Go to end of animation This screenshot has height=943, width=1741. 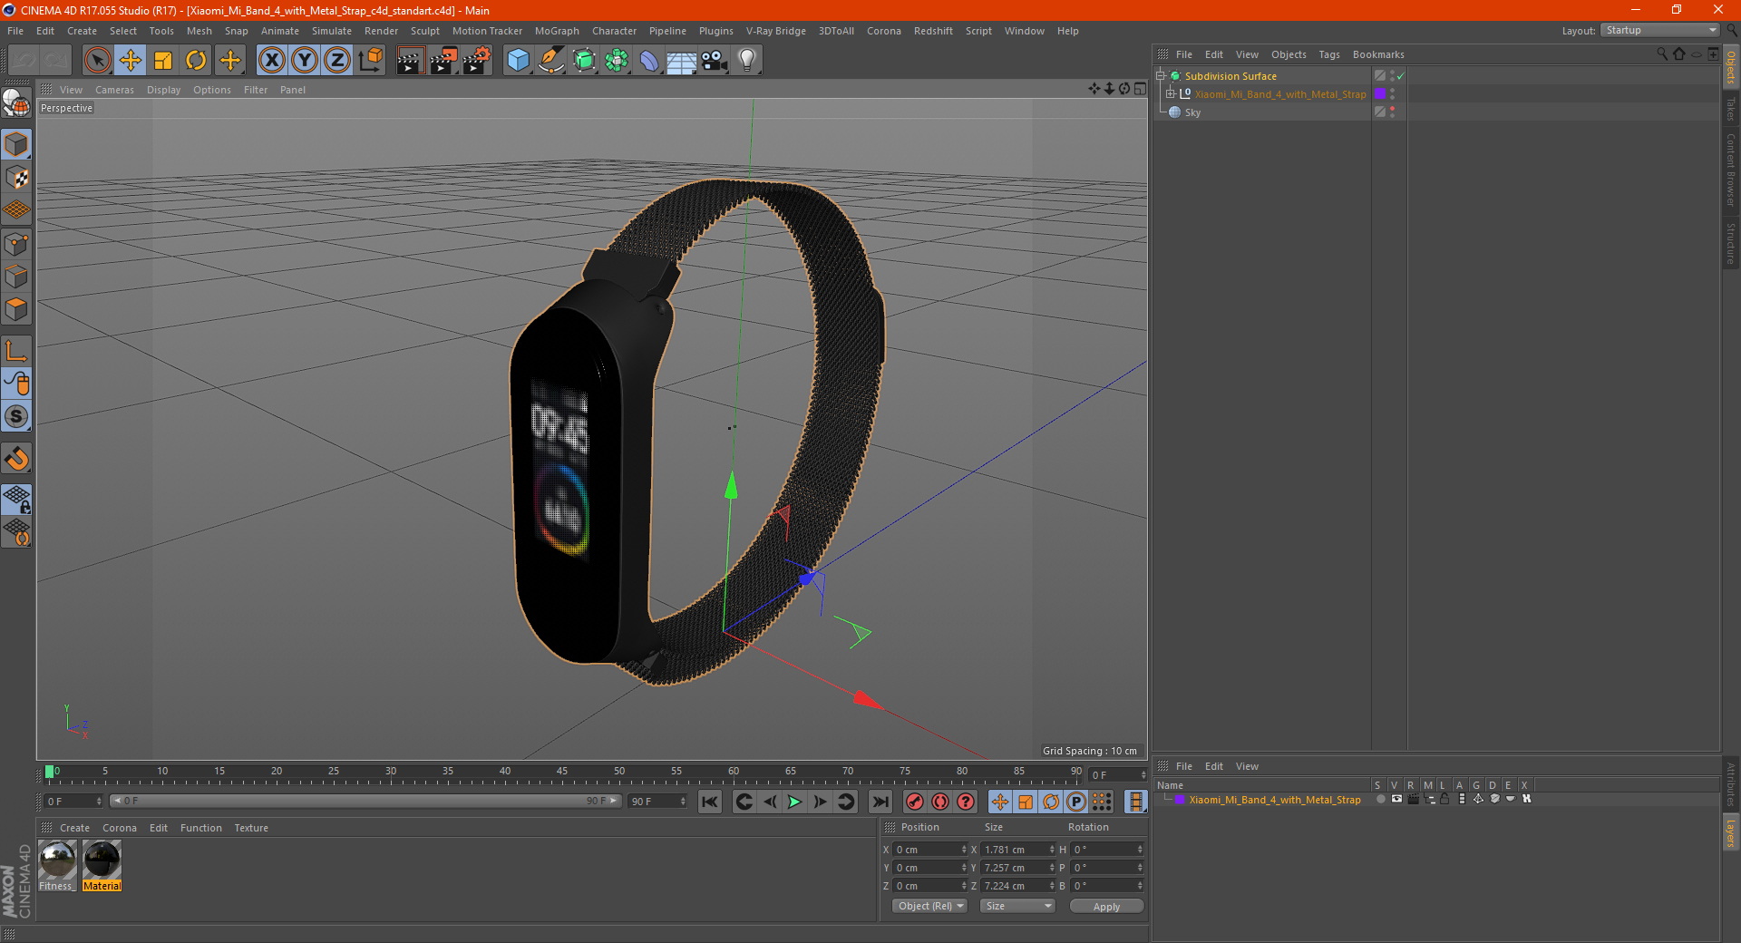click(x=880, y=802)
